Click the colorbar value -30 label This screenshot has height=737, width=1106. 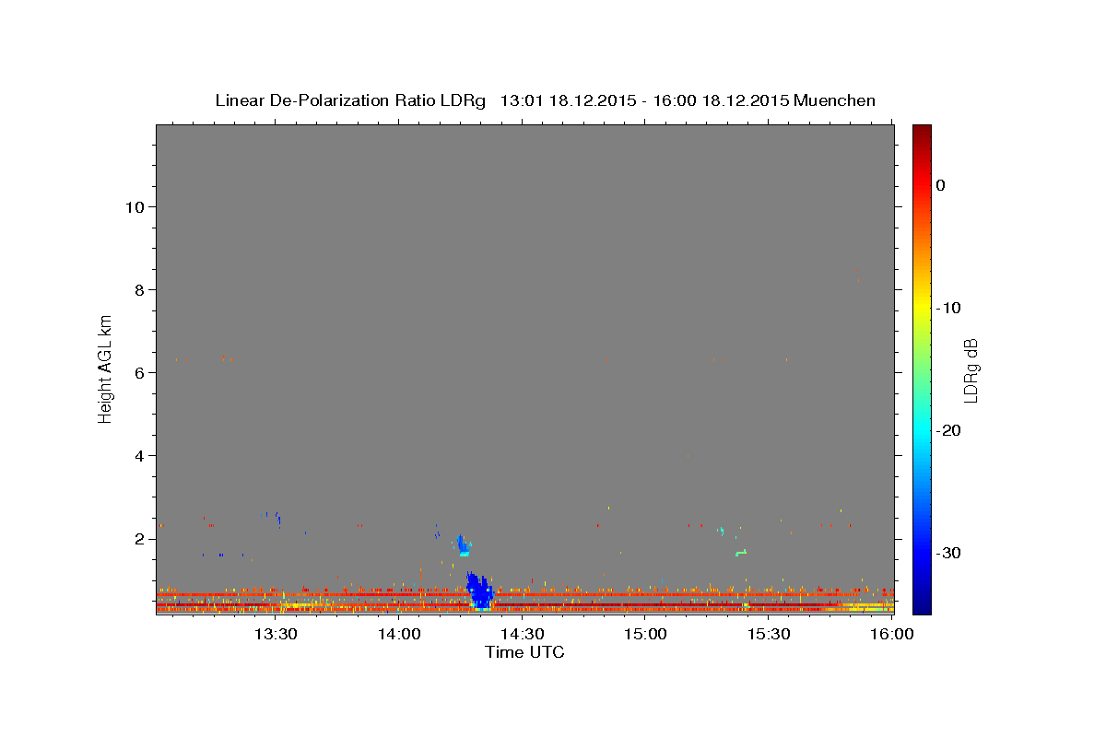coord(949,553)
